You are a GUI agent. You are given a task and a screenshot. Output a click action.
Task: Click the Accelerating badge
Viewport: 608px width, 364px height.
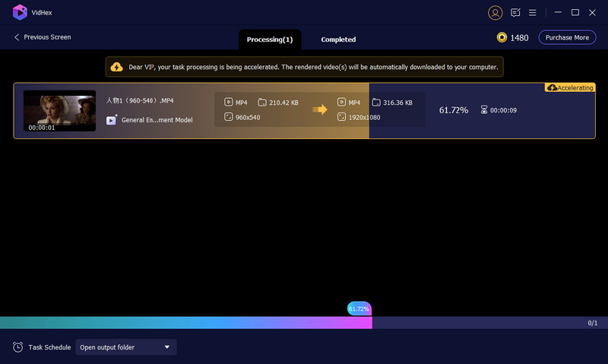pos(569,87)
